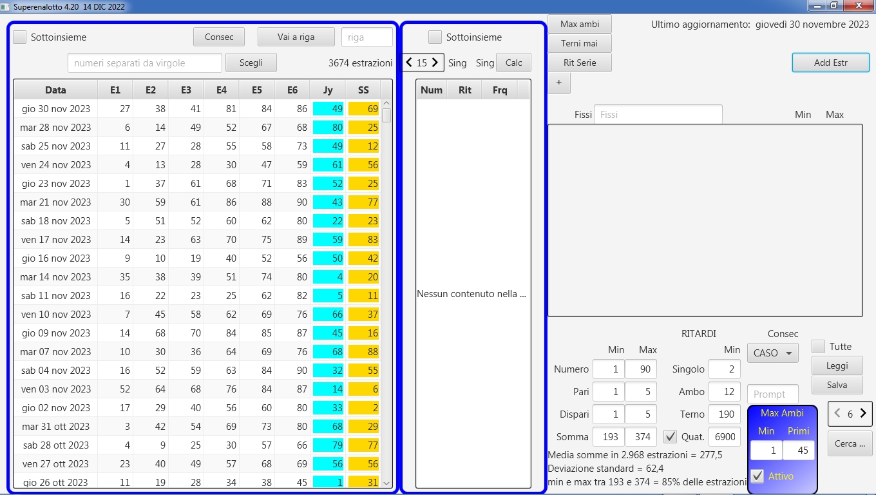Click the Singolo Min field showing 2
The image size is (876, 495).
[725, 369]
